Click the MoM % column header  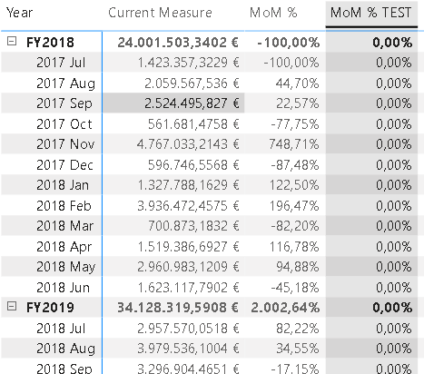(273, 13)
